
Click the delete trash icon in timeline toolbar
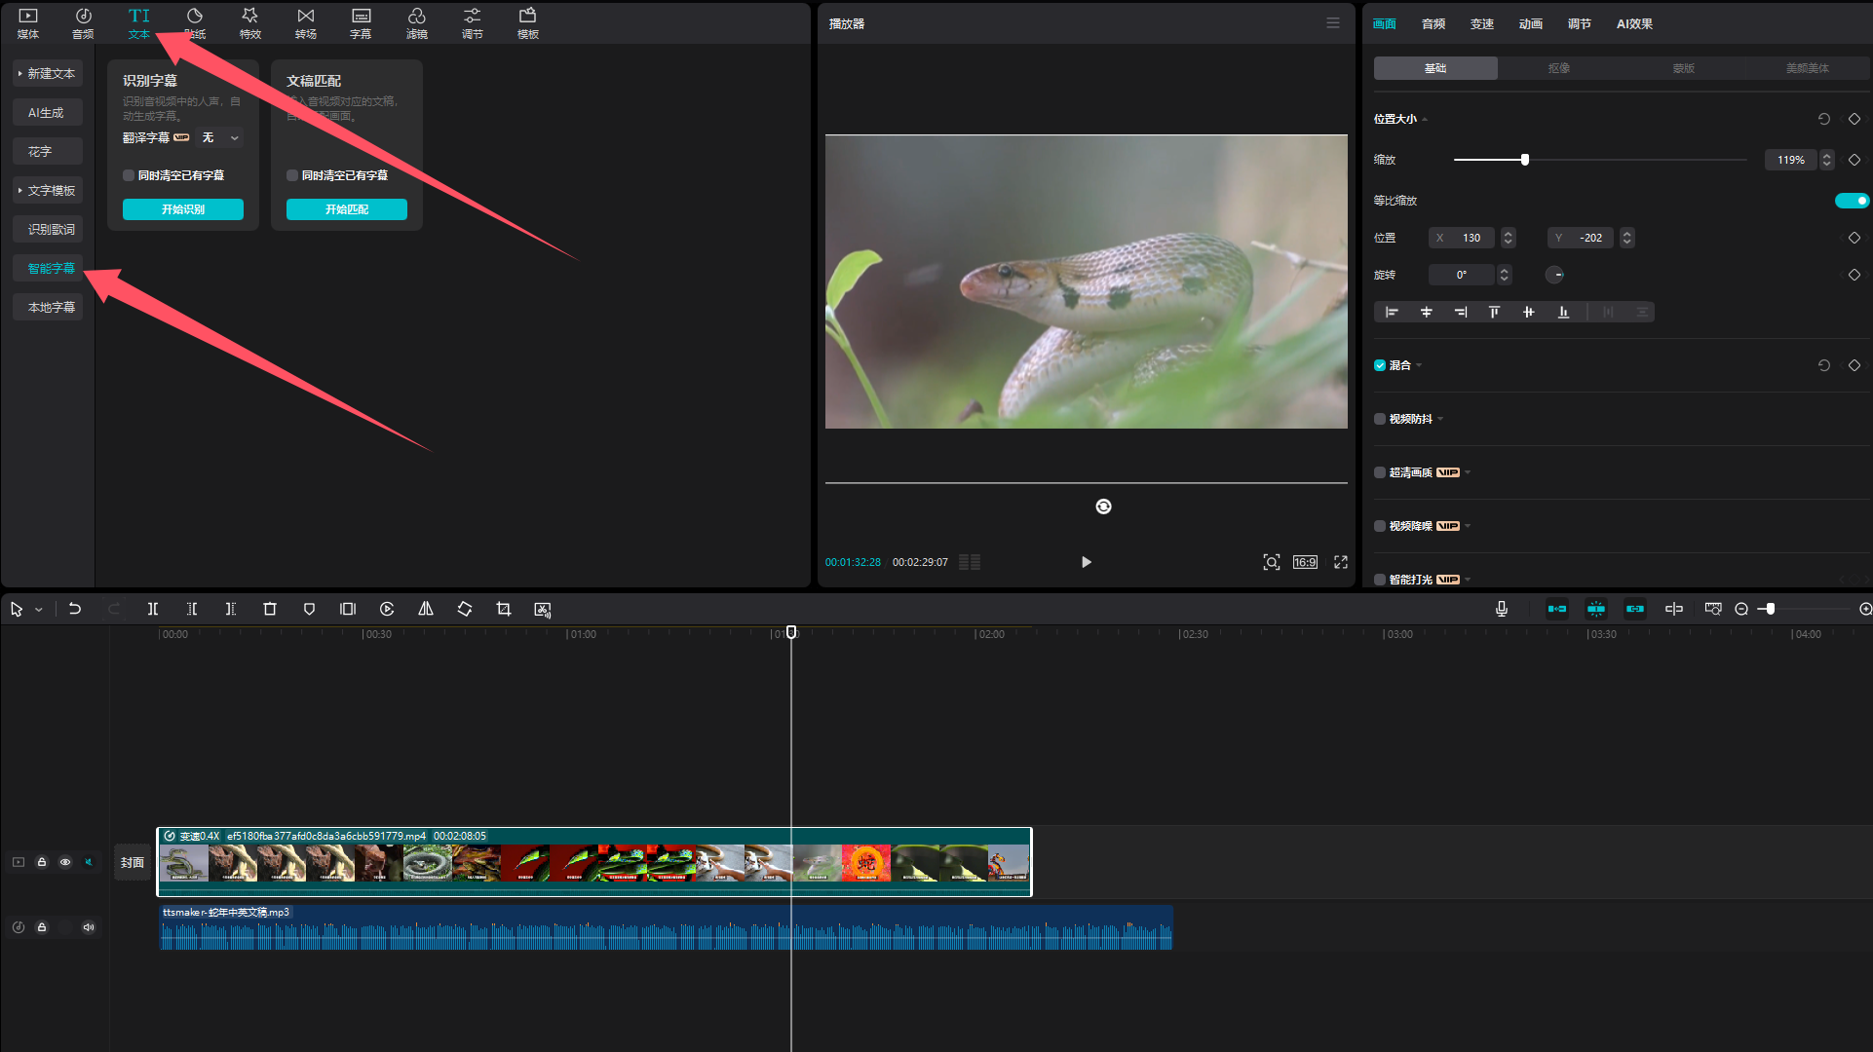[x=270, y=609]
